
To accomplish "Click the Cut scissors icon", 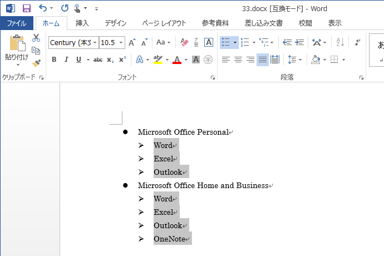I will [36, 38].
